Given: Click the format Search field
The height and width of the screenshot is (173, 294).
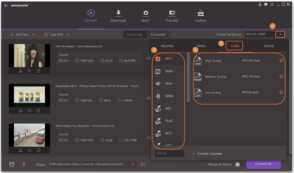Looking at the screenshot, I should 169,153.
